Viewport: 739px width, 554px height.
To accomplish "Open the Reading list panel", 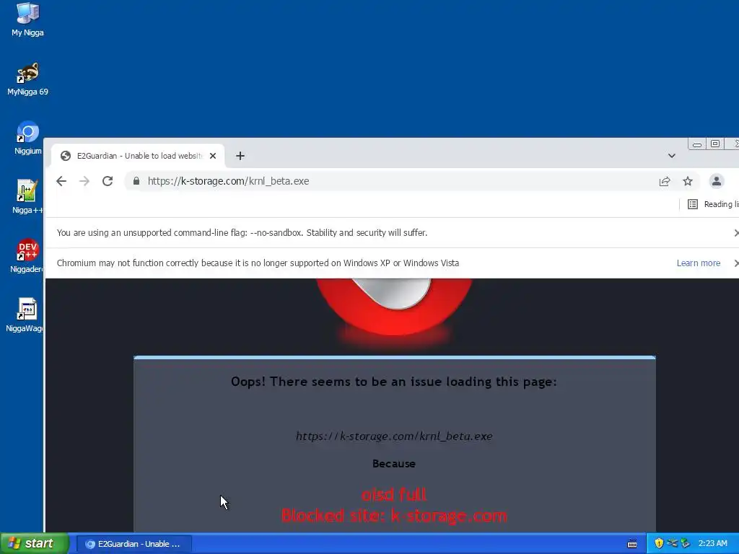I will point(712,204).
